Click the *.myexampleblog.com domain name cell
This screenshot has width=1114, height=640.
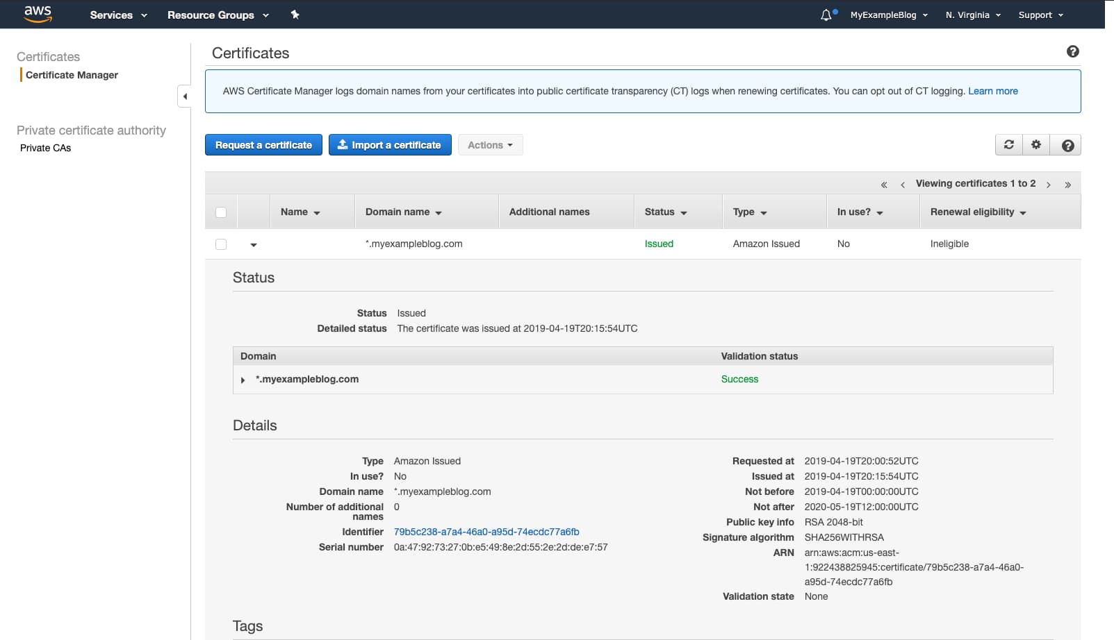pos(414,244)
